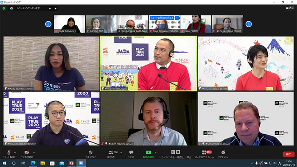Image resolution: width=297 pixels, height=167 pixels.
Task: Click the red Leave meeting button
Action: tap(289, 154)
